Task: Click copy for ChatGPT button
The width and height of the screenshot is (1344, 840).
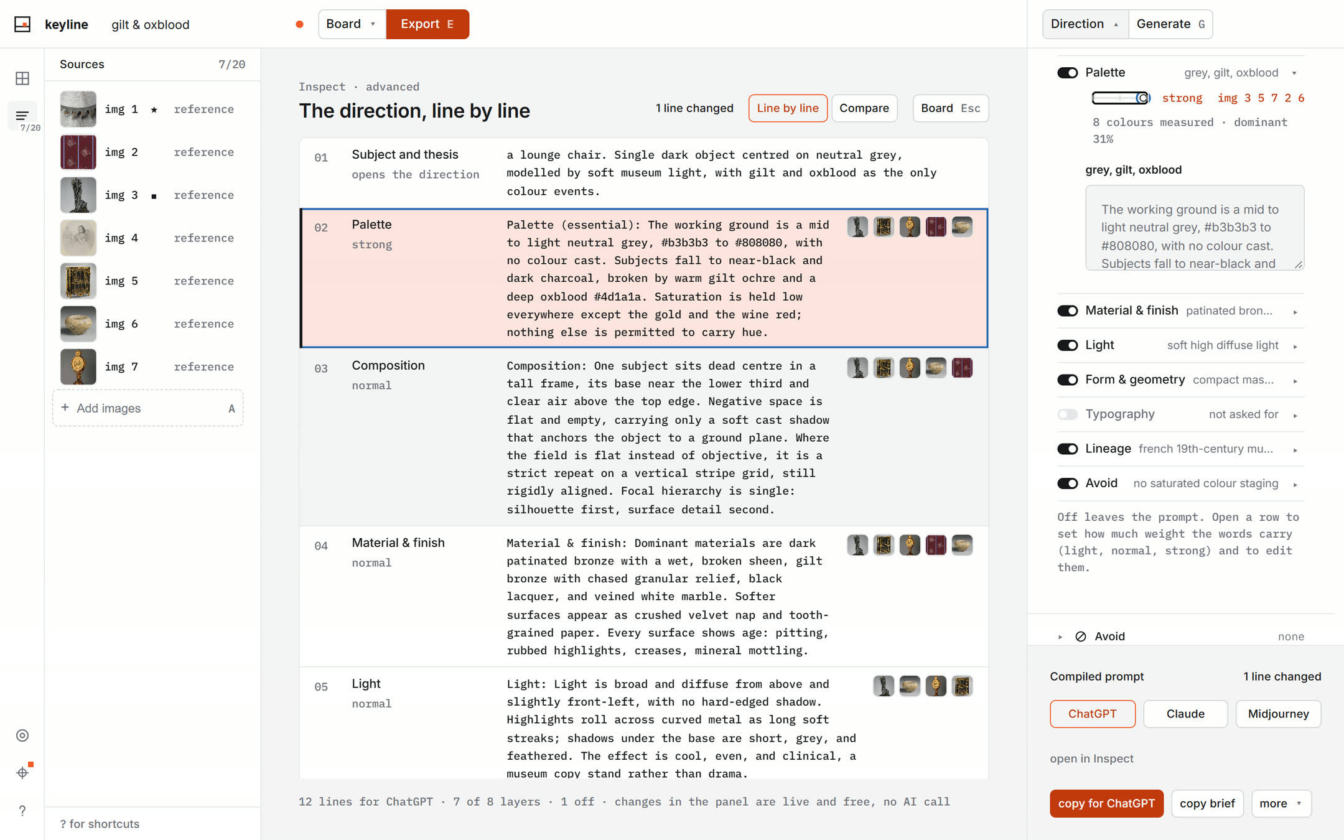Action: click(1106, 803)
